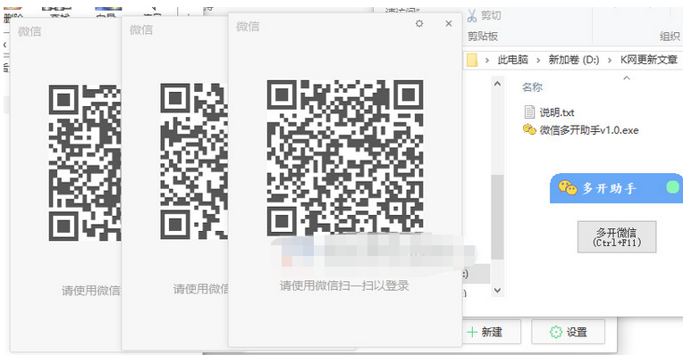Screen dimensions: 683x355
Task: Click the folder icon in address bar
Action: (472, 60)
